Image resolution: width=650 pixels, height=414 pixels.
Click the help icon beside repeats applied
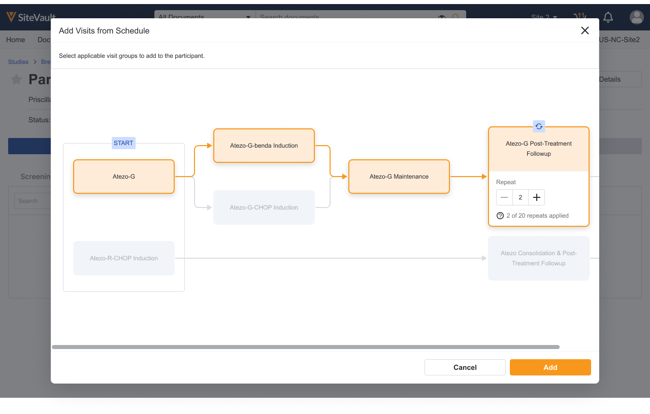(500, 216)
